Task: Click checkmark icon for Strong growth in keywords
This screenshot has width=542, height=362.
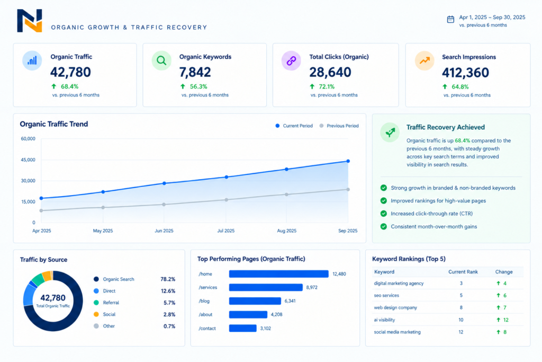Action: [384, 188]
